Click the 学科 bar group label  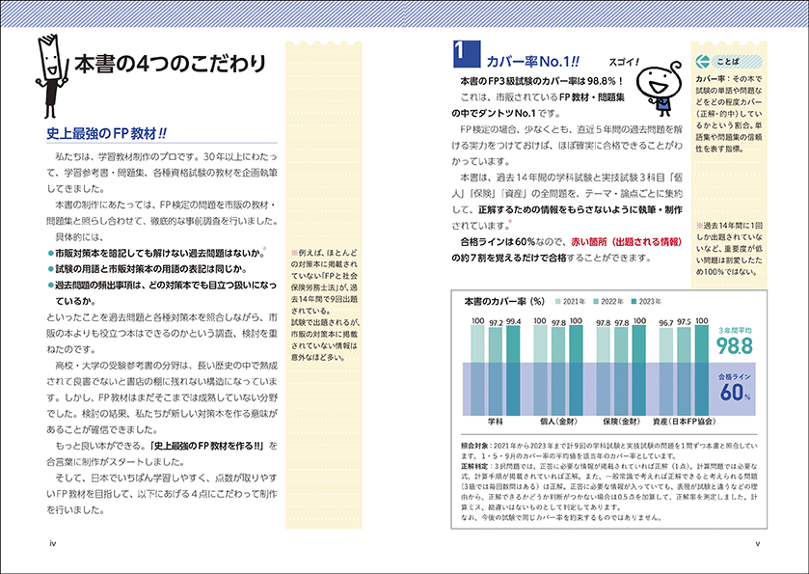coord(496,422)
